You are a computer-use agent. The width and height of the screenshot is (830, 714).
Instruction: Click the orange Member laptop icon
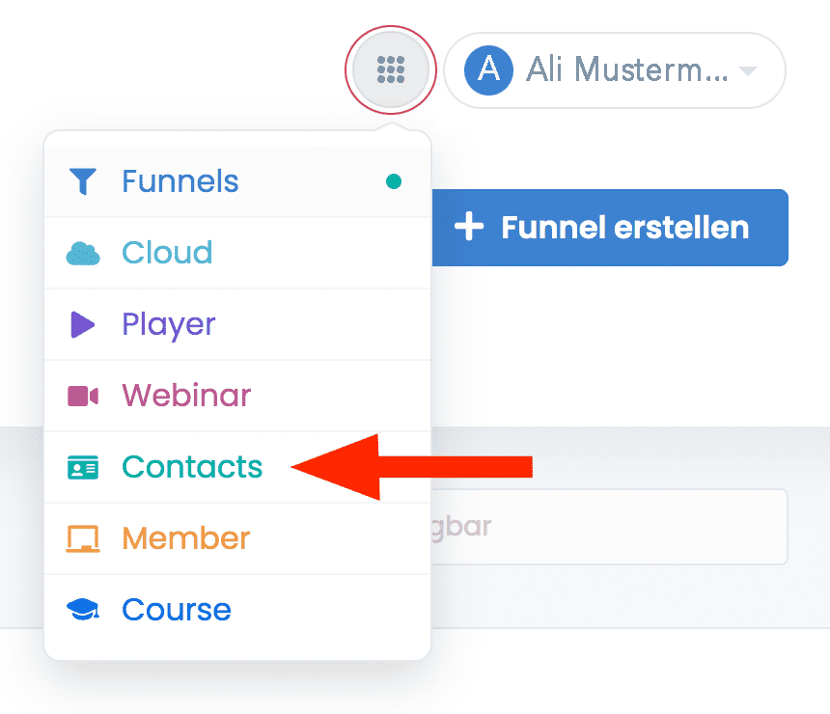(x=83, y=538)
